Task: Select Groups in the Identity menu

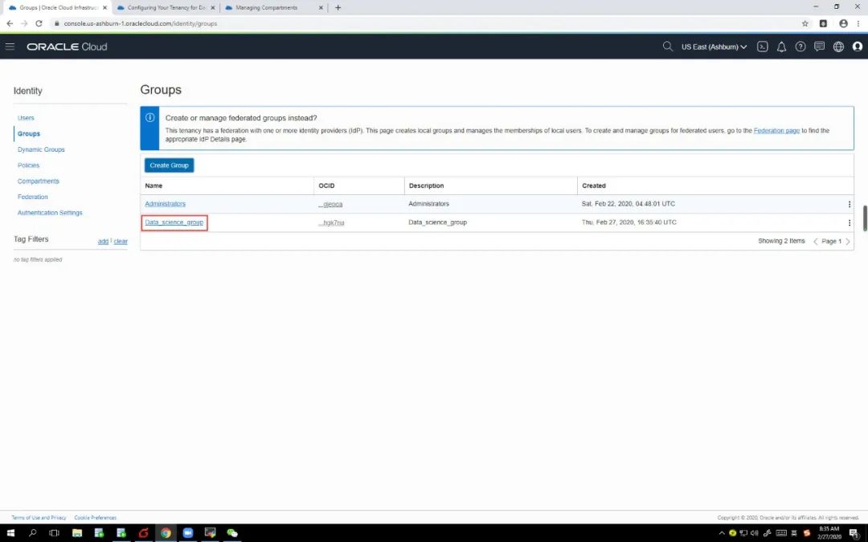Action: pyautogui.click(x=29, y=134)
